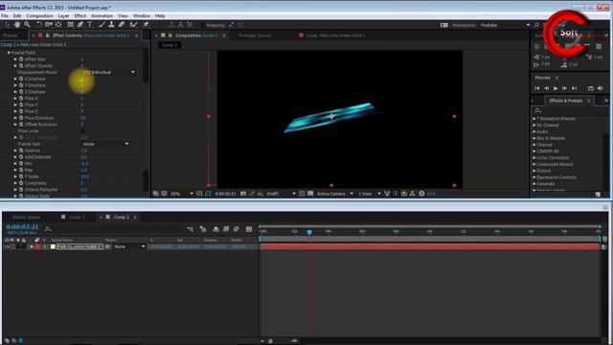Toggle the Hide Shy Layers icon in timeline

[x=216, y=229]
